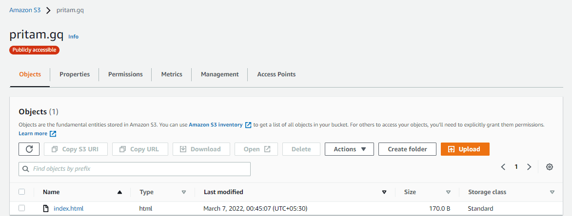Sort by Last modified column arrow

pos(384,192)
